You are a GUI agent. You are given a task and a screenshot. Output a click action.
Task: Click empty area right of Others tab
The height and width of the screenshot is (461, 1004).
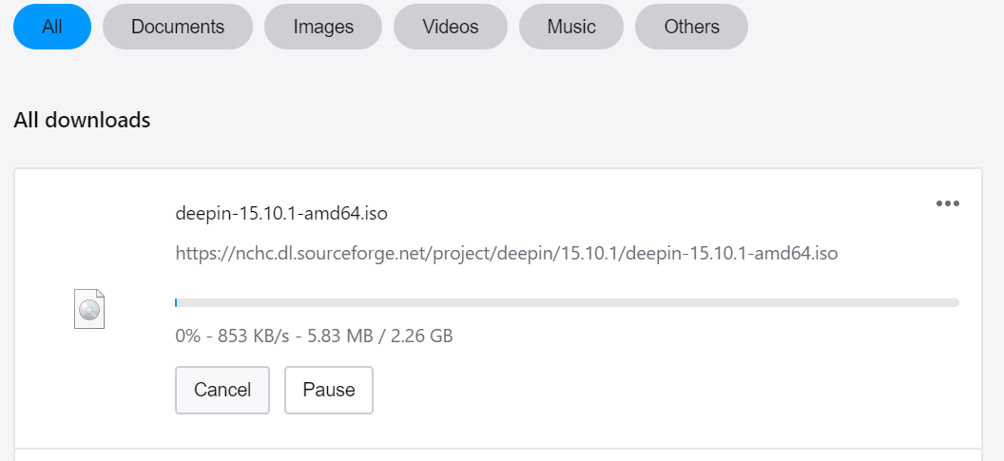pos(875,27)
